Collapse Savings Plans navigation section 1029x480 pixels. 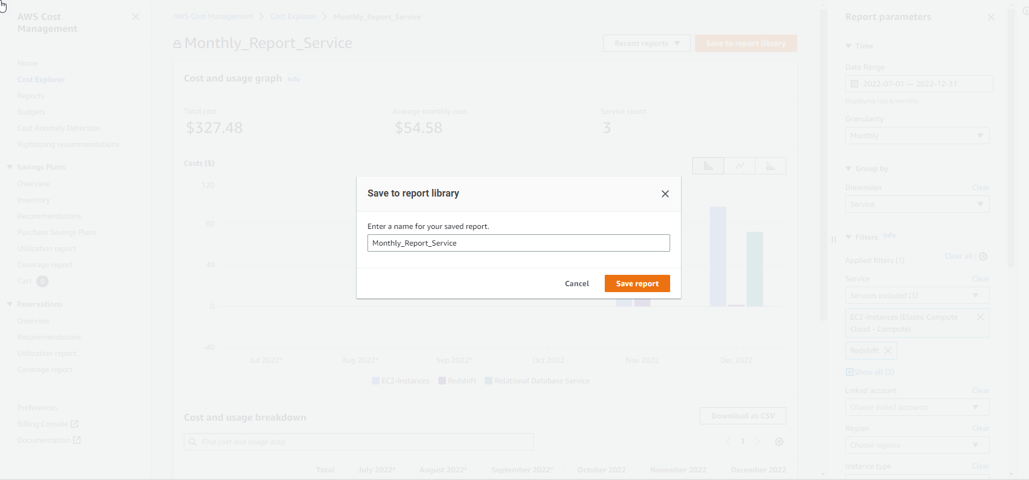(10, 167)
